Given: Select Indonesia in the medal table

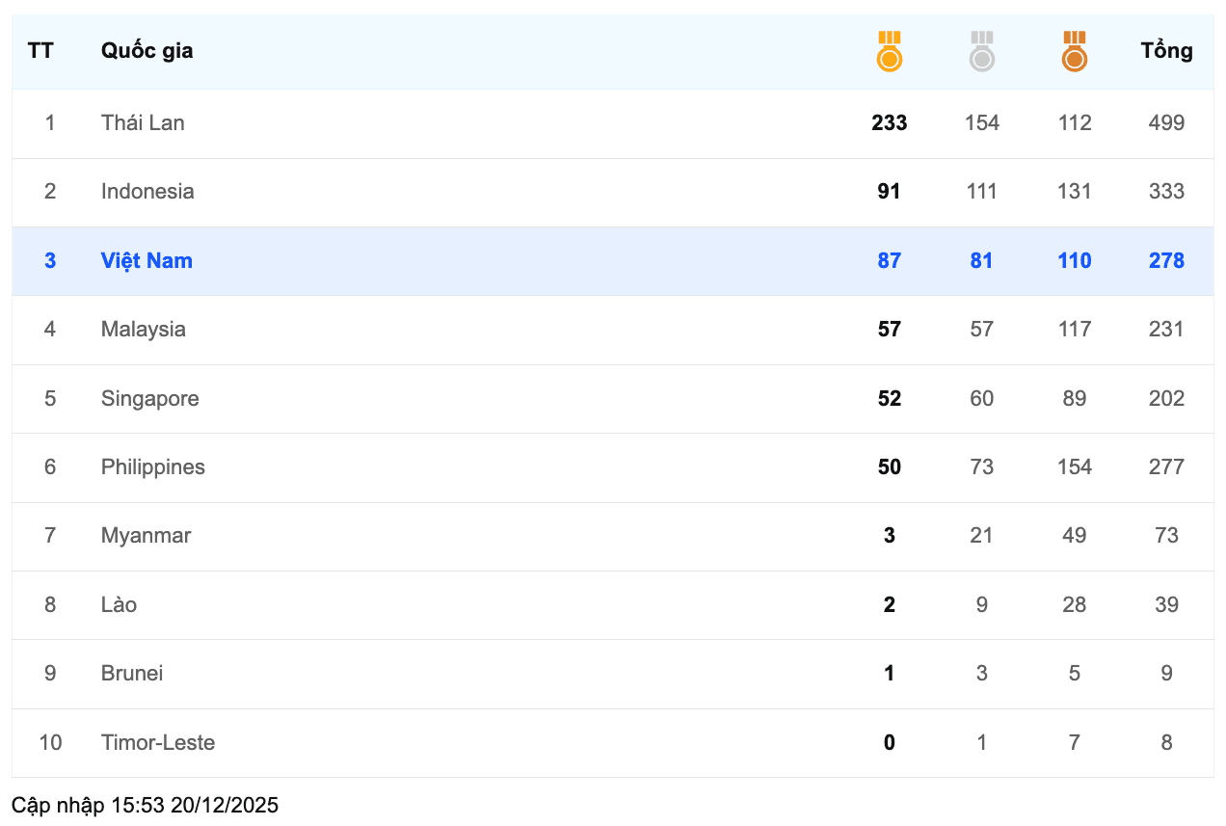Looking at the screenshot, I should coord(147,192).
